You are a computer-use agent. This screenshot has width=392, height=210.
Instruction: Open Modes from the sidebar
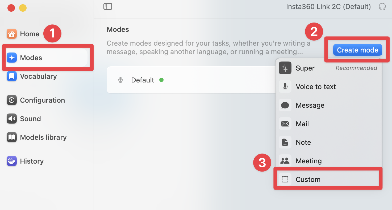(31, 58)
